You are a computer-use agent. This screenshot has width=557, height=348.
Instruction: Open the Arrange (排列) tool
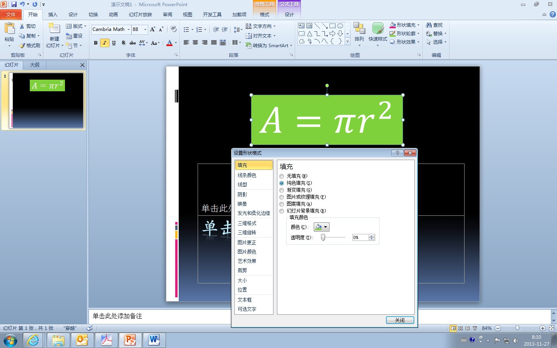(x=359, y=34)
